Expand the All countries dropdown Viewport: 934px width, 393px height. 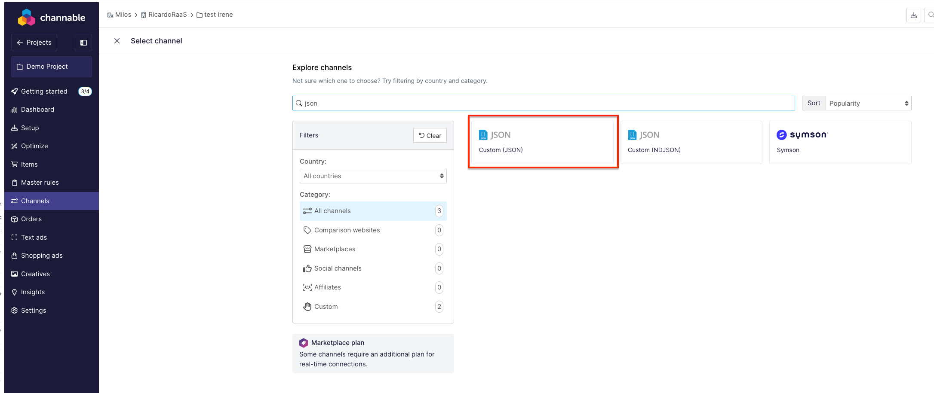click(373, 176)
